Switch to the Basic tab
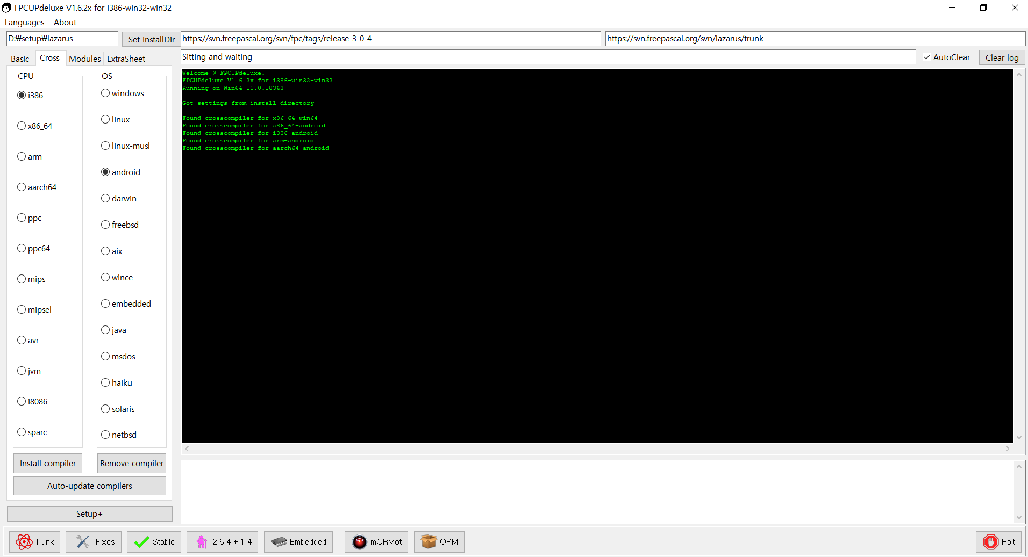Screen dimensions: 1028x557 tap(20, 59)
